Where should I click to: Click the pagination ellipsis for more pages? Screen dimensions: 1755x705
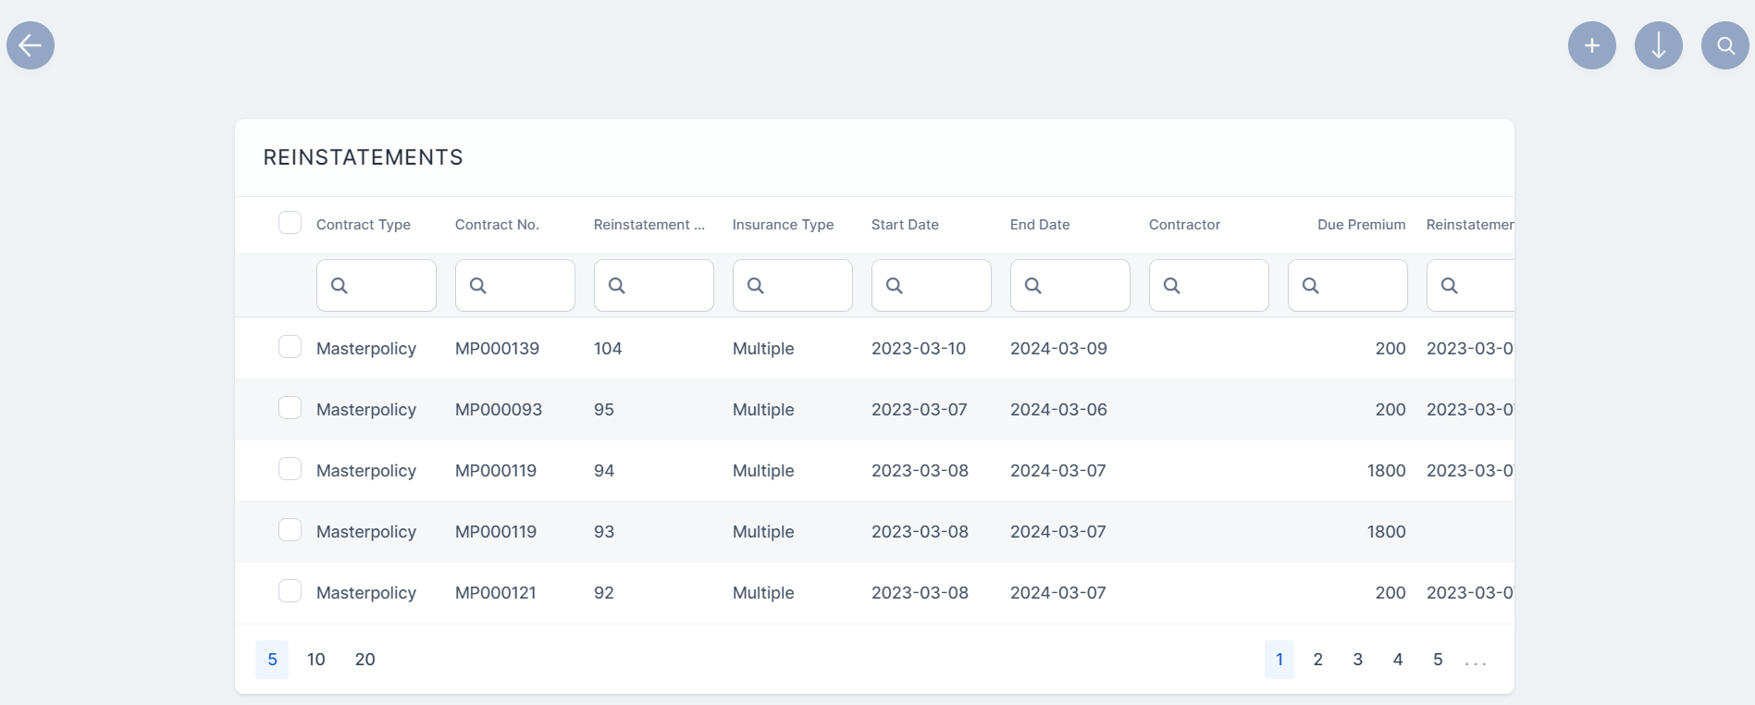1476,662
